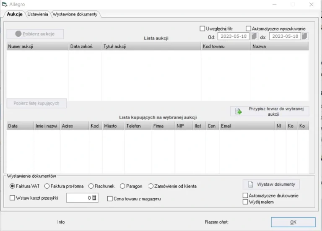Click the Allegro app icon in title bar
The width and height of the screenshot is (322, 231).
point(5,4)
